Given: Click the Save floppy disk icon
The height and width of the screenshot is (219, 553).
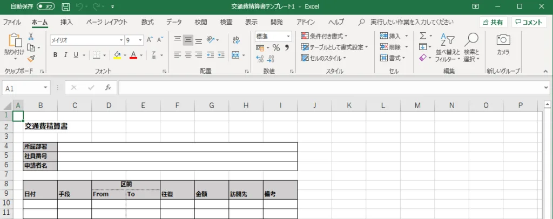Looking at the screenshot, I should [x=65, y=8].
